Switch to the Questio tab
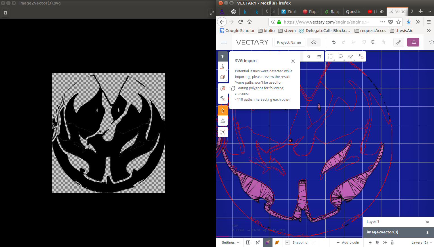Viewport: 434px width, 247px height. point(353,12)
